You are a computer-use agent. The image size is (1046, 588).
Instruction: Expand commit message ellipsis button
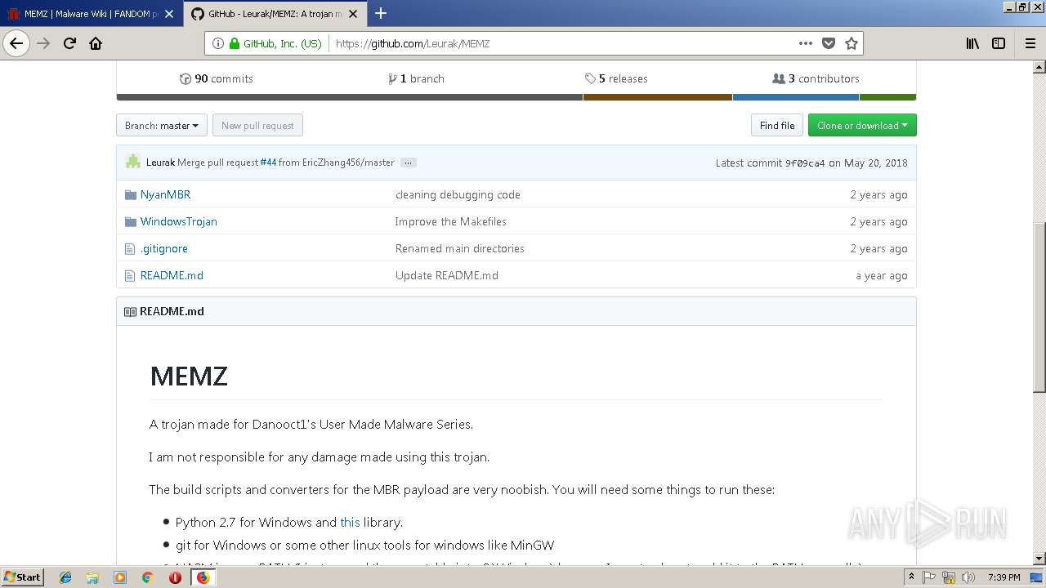point(409,163)
